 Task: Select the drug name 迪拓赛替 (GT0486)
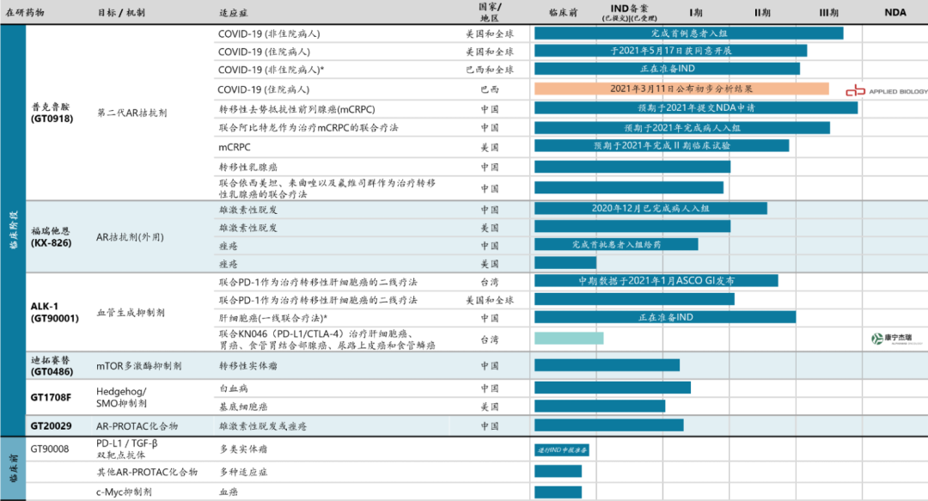point(52,365)
